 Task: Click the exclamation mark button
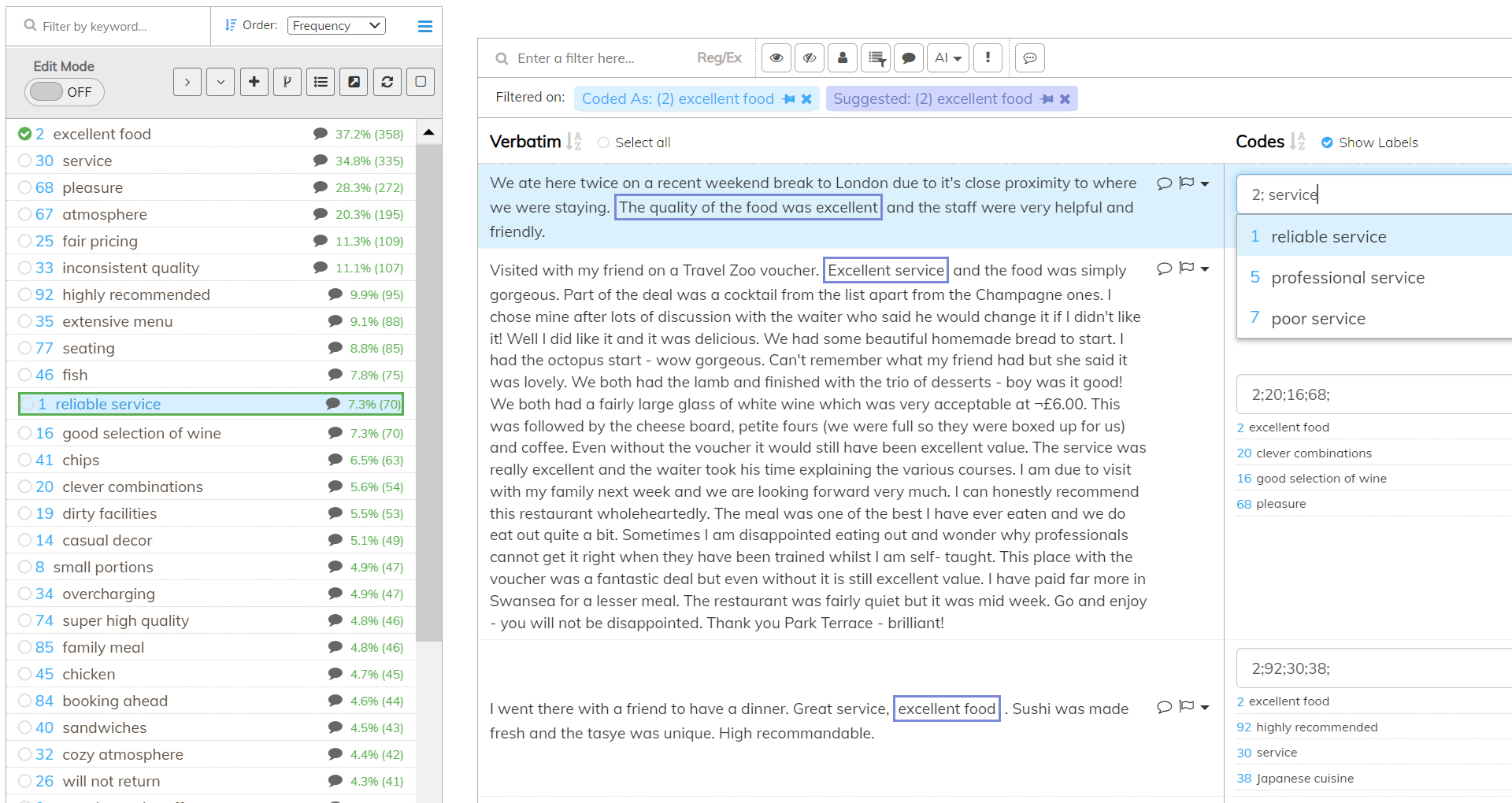tap(988, 57)
